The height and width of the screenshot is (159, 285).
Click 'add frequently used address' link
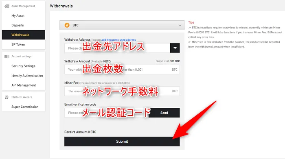[118, 40]
